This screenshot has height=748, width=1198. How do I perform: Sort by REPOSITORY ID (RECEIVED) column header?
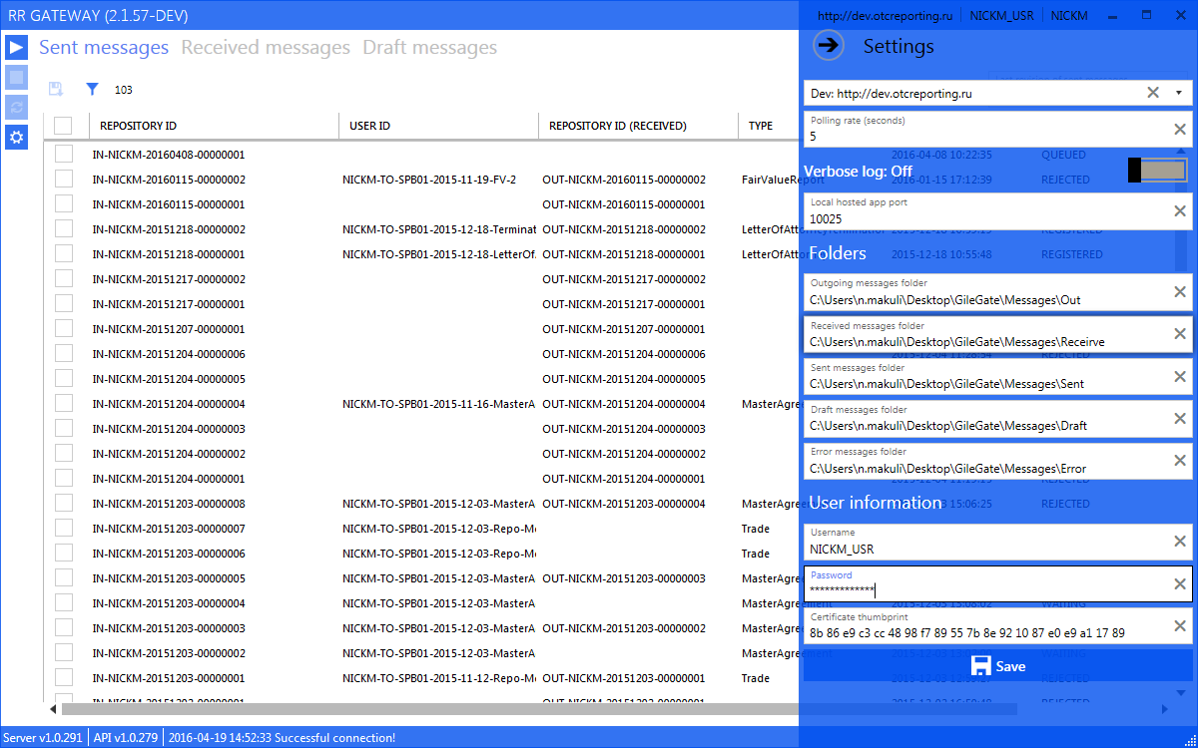pyautogui.click(x=618, y=126)
